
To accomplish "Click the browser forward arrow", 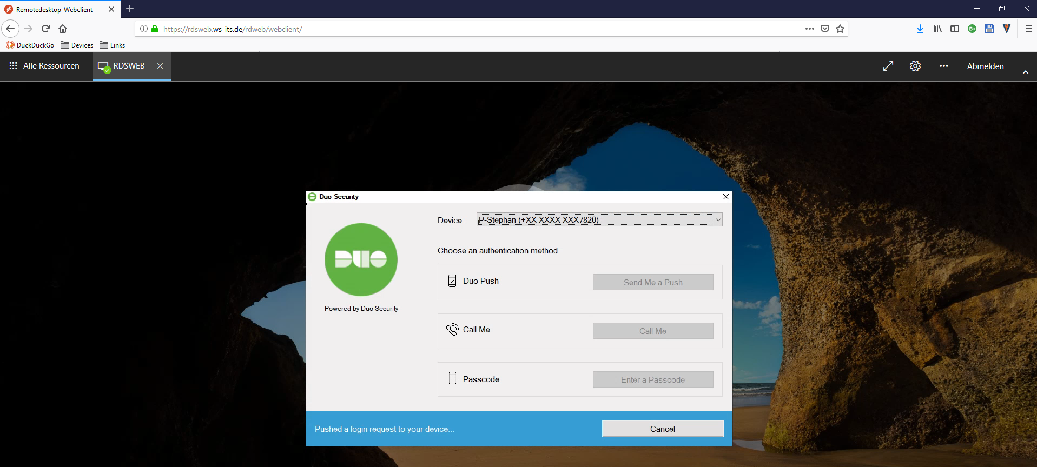I will coord(29,29).
